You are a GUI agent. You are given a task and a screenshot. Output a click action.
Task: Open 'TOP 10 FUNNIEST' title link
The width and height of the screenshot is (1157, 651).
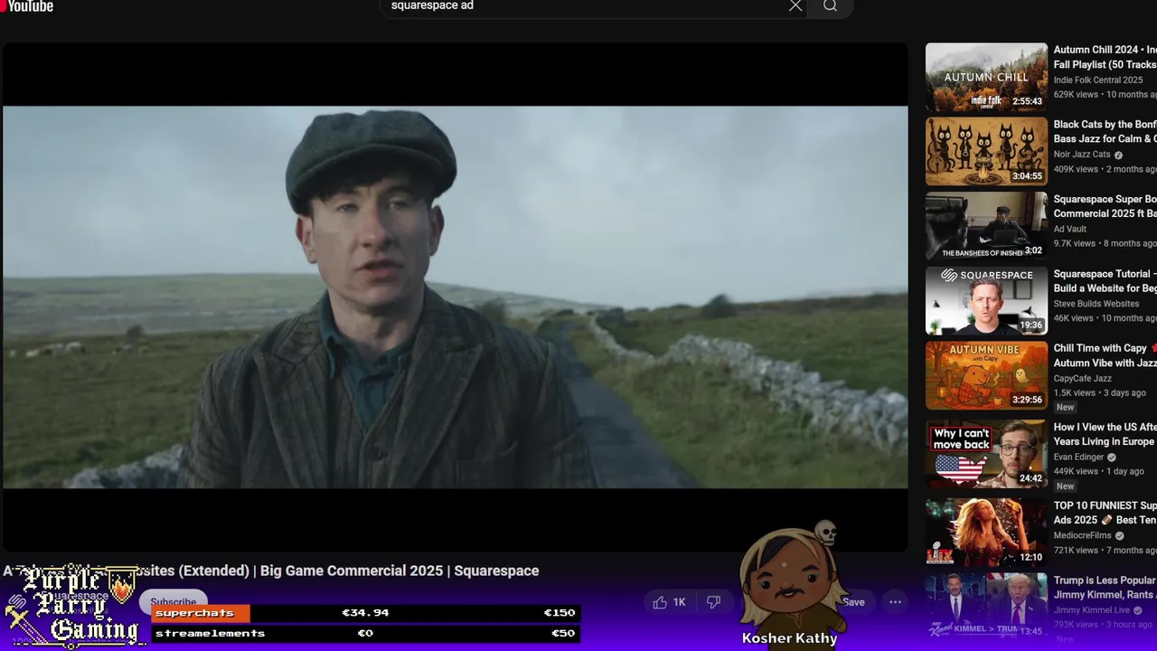[x=1105, y=513]
